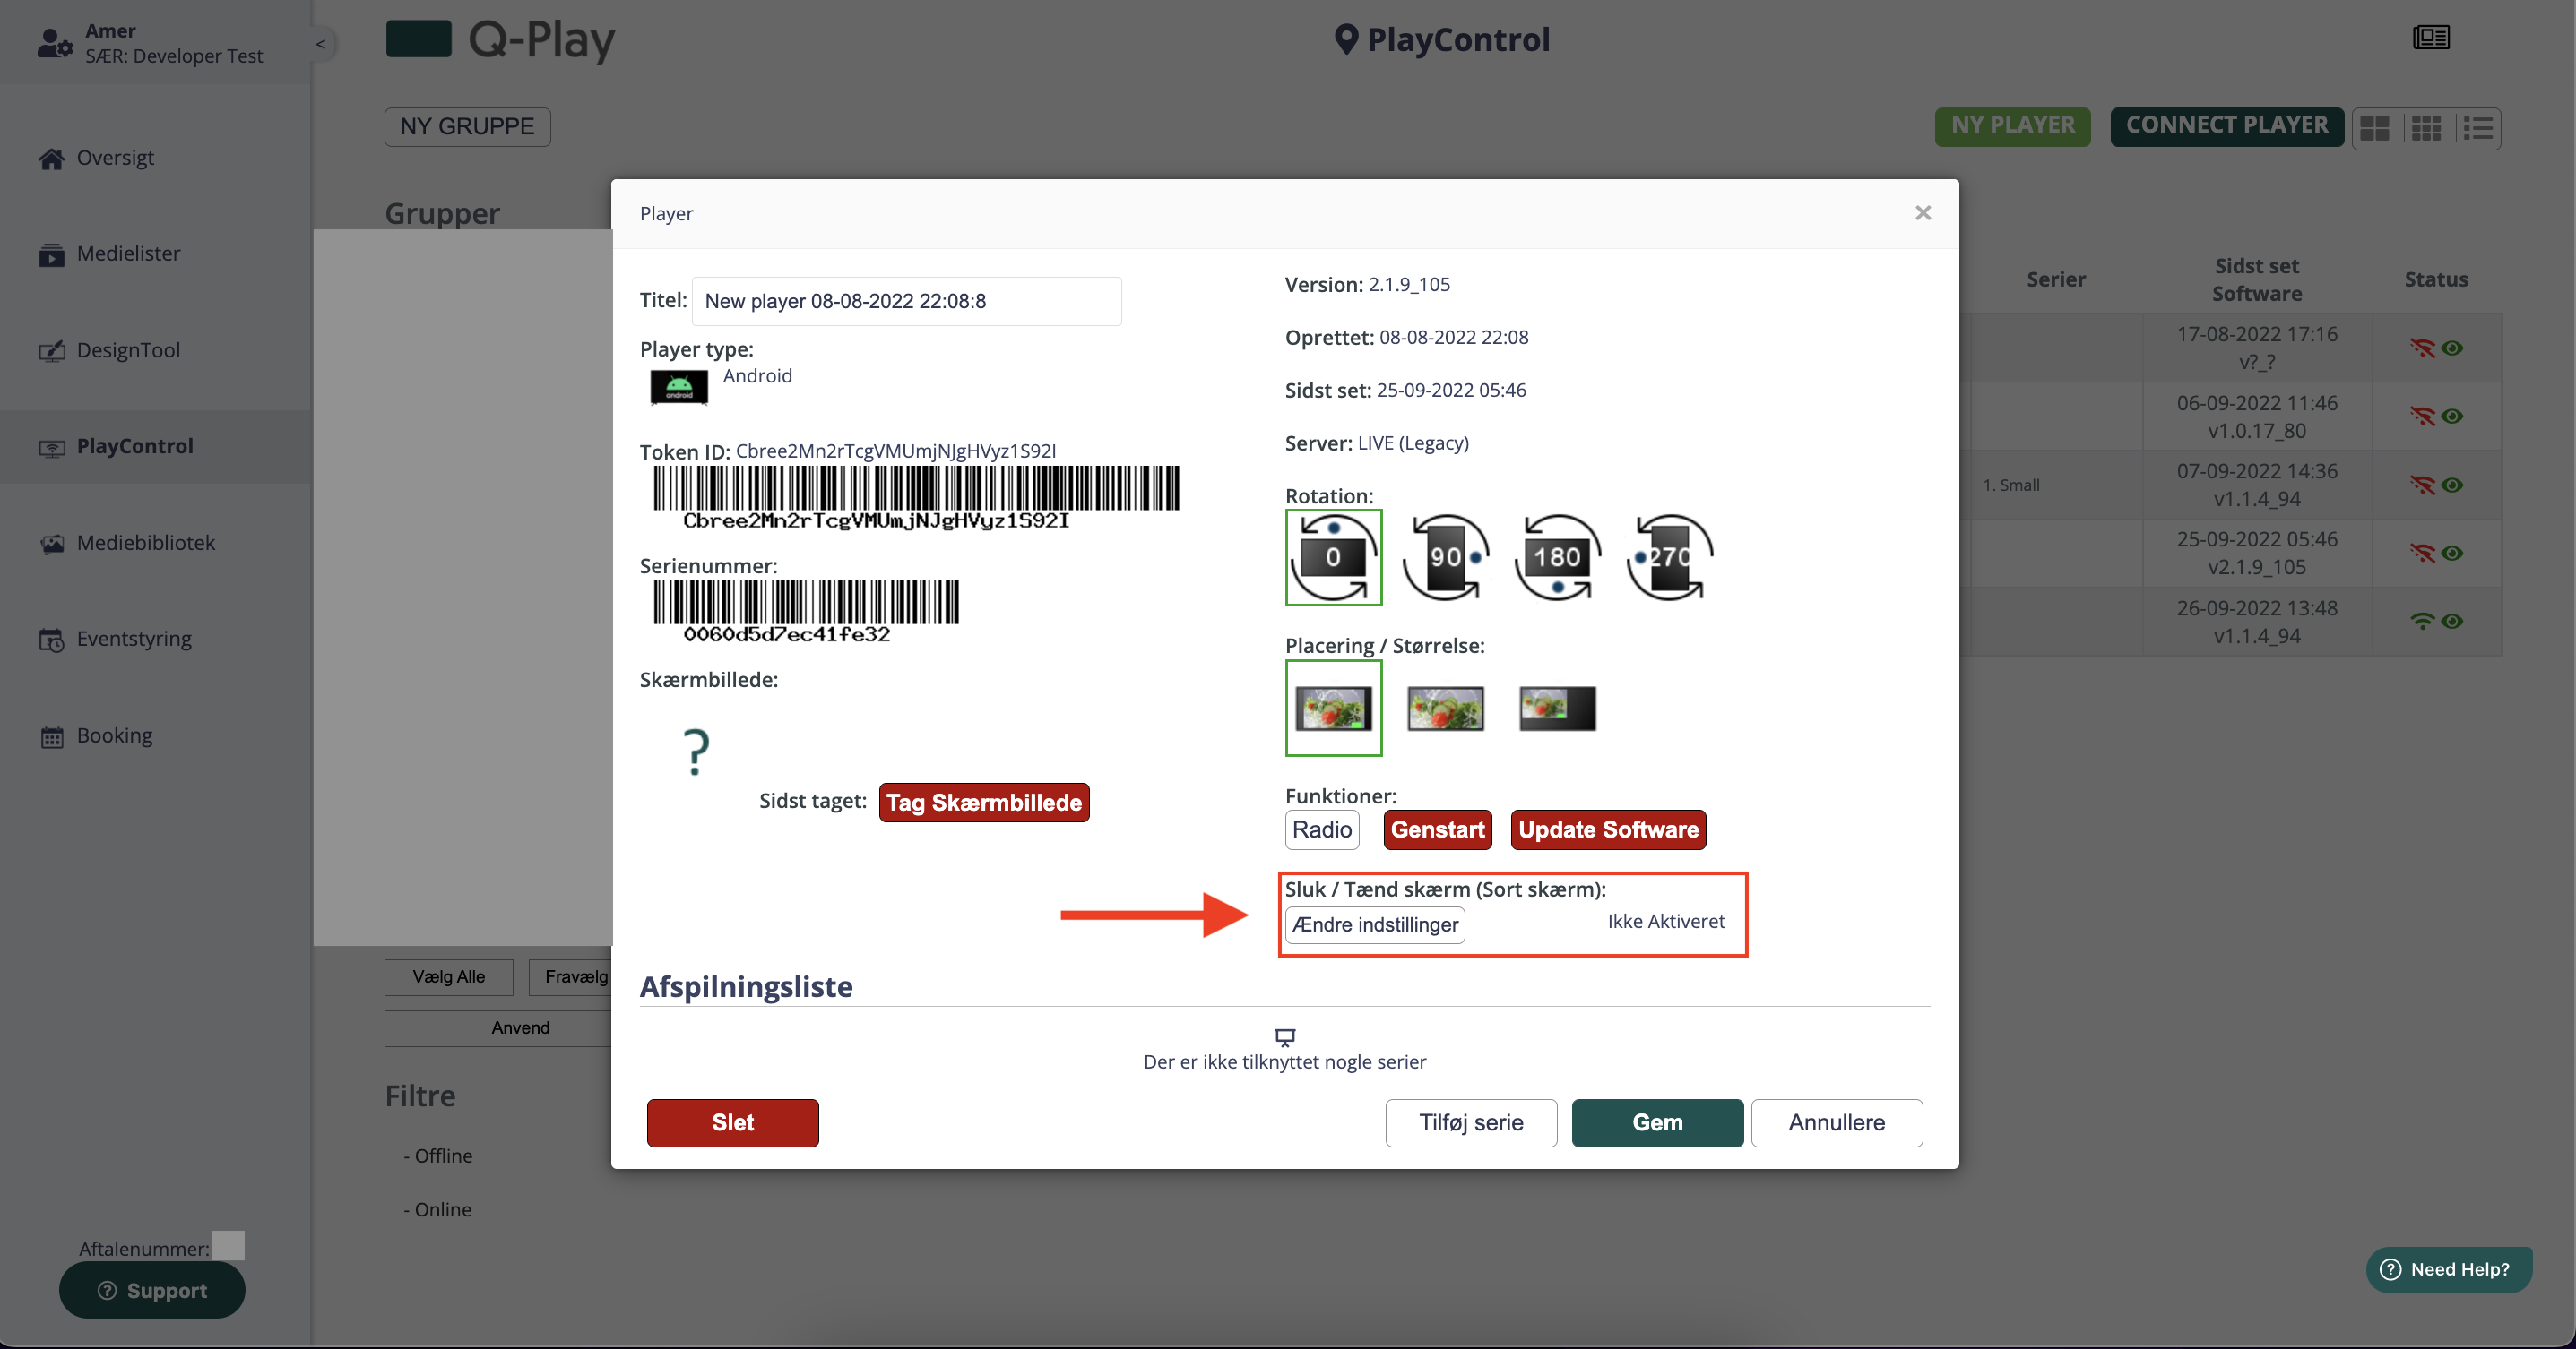
Task: Toggle Genstart player option
Action: 1436,829
